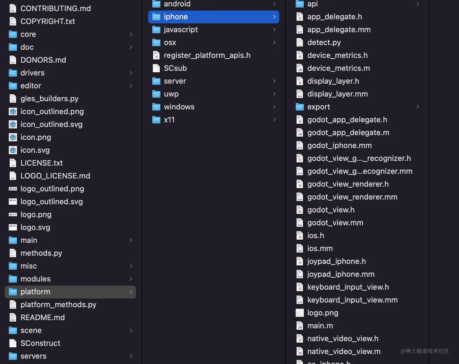Expand the core folder chevron
Screen dimensions: 459x364
(131, 34)
